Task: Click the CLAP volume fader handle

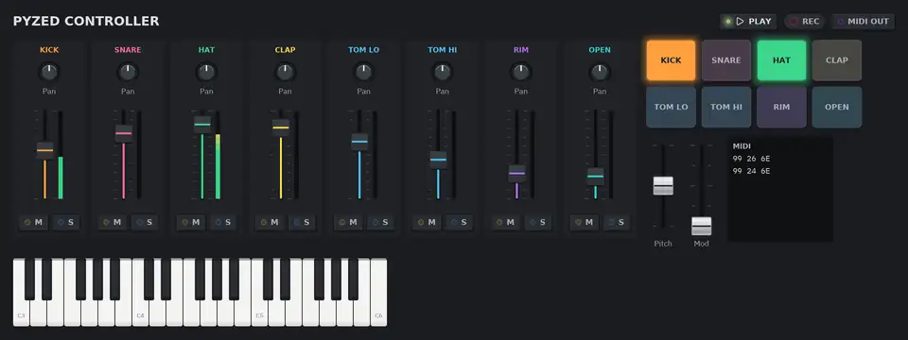Action: tap(281, 127)
